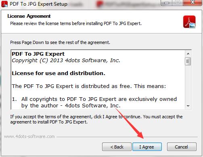Click the www.4dots-software.com branding text
203x157 pixels.
[29, 137]
